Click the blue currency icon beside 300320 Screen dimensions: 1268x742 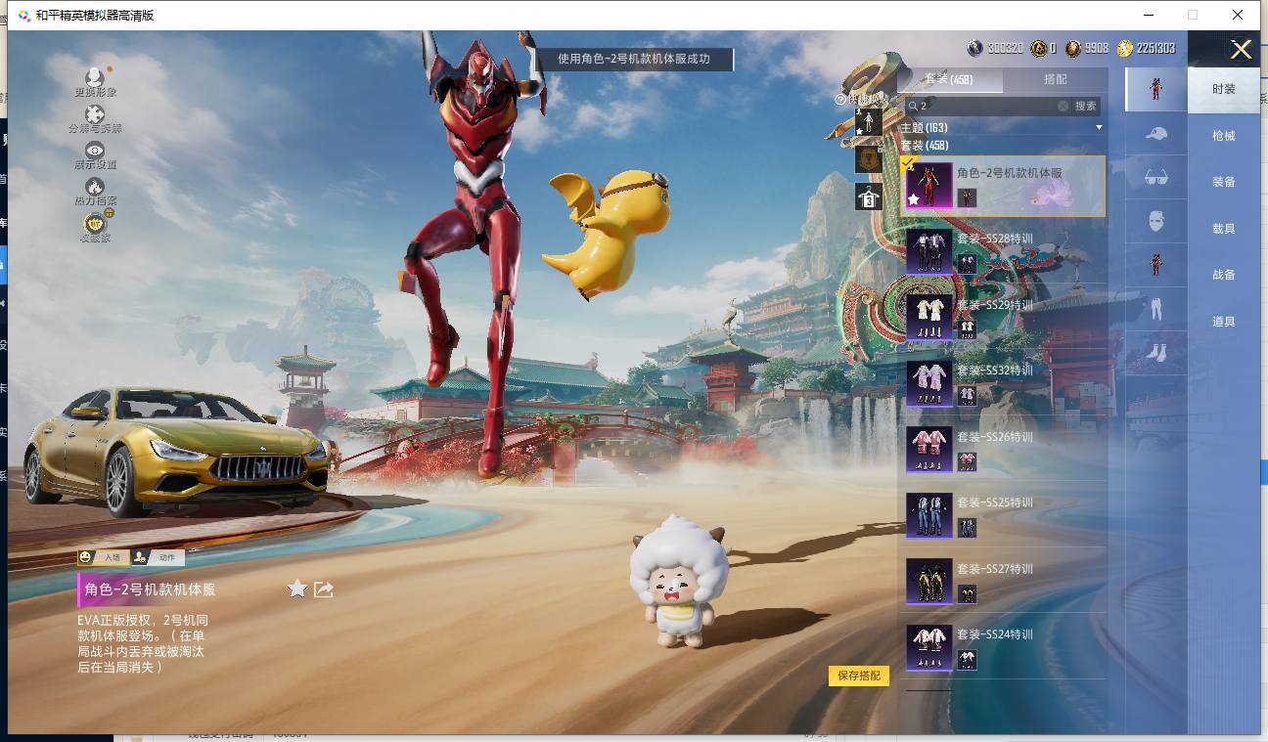[x=974, y=48]
